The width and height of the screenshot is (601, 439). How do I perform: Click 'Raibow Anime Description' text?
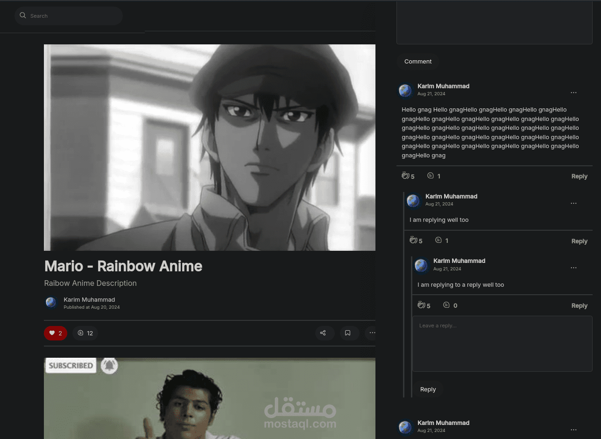pos(90,283)
